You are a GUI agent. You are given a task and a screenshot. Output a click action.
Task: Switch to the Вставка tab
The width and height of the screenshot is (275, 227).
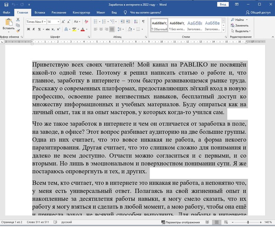(40, 12)
